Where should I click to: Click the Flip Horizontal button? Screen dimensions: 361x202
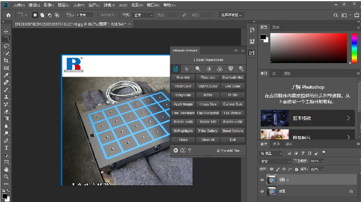[x=208, y=113]
